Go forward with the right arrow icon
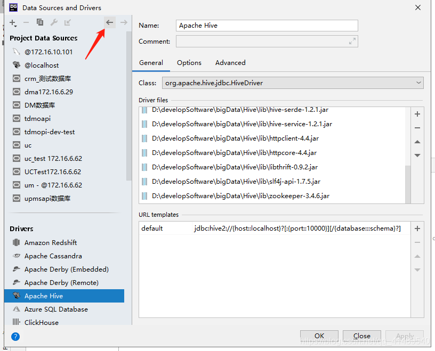Screen dimensions: 435x351 click(x=124, y=22)
